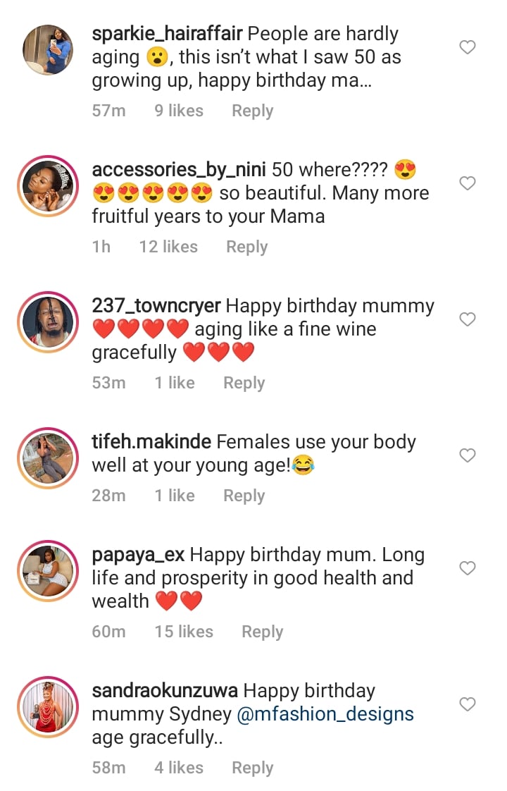Screen dimensions: 507x791
Task: Like sandraokunzuwa's comment with heart icon
Action: pos(467,704)
